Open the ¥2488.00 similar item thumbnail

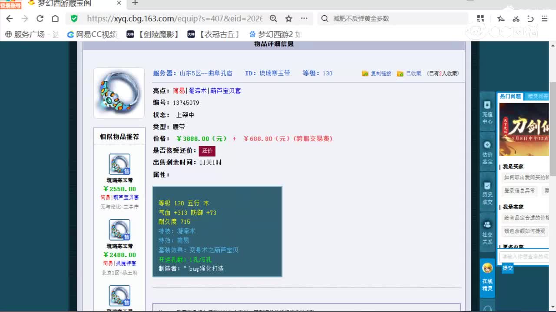119,230
